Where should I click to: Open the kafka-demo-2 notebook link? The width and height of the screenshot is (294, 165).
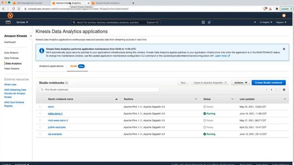(x=55, y=114)
